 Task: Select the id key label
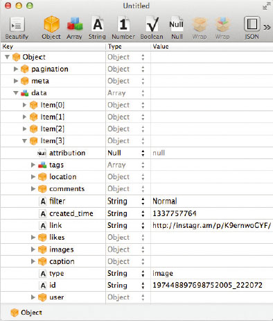(x=53, y=286)
